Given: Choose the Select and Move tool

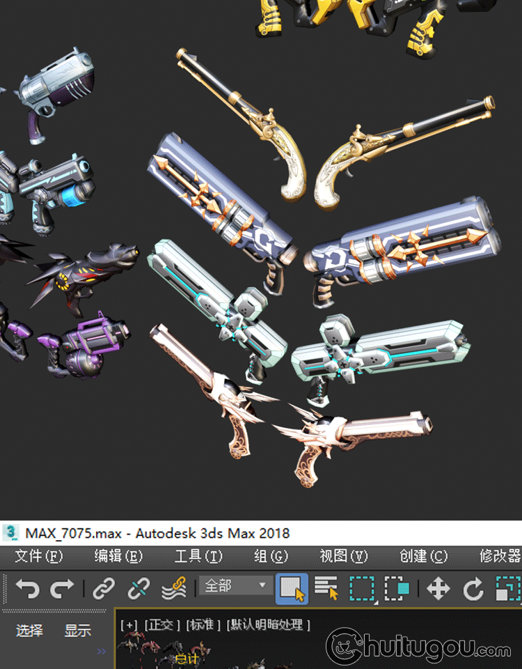Looking at the screenshot, I should [x=438, y=589].
